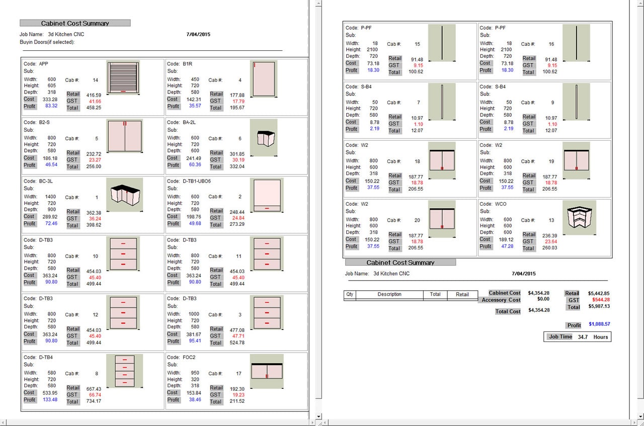Select the BC-3L corner base cabinet image
This screenshot has width=644, height=426.
(x=124, y=194)
